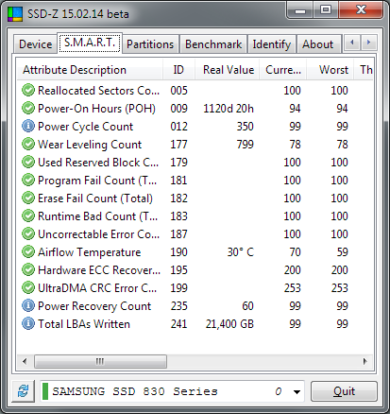Viewport: 390px width, 414px height.
Task: Open the Benchmark tab
Action: point(213,44)
